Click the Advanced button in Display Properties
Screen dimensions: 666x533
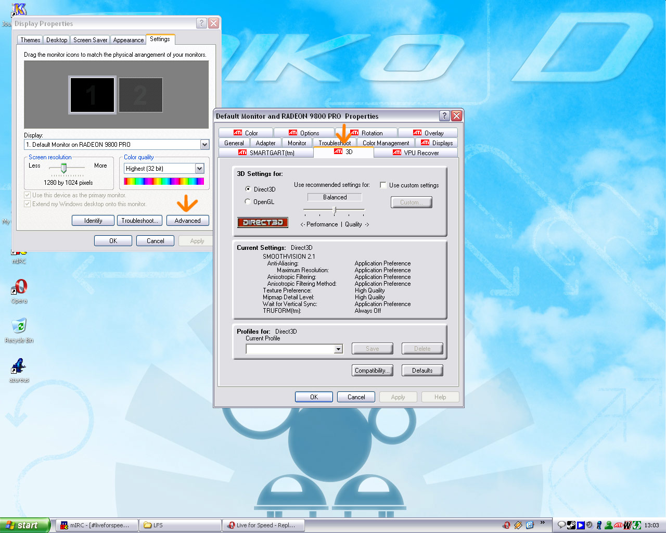(187, 221)
